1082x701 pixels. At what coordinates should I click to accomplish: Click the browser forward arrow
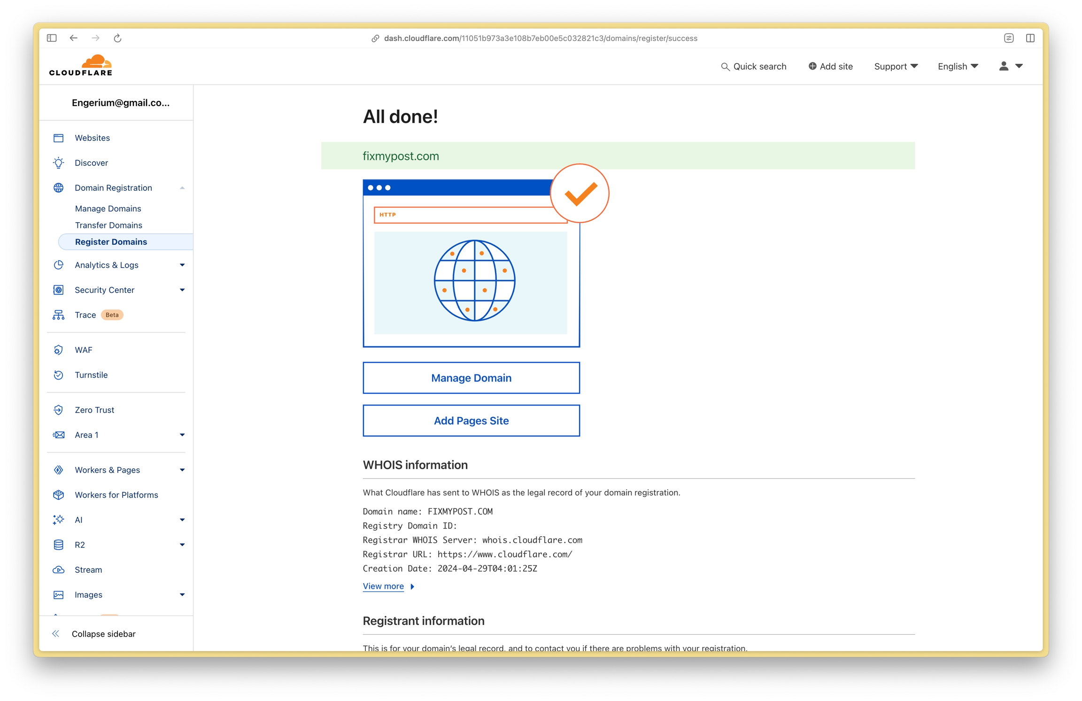tap(96, 38)
